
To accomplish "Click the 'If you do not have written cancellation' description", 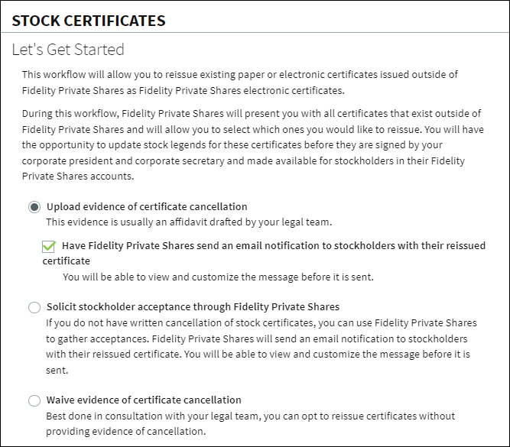I will click(261, 347).
